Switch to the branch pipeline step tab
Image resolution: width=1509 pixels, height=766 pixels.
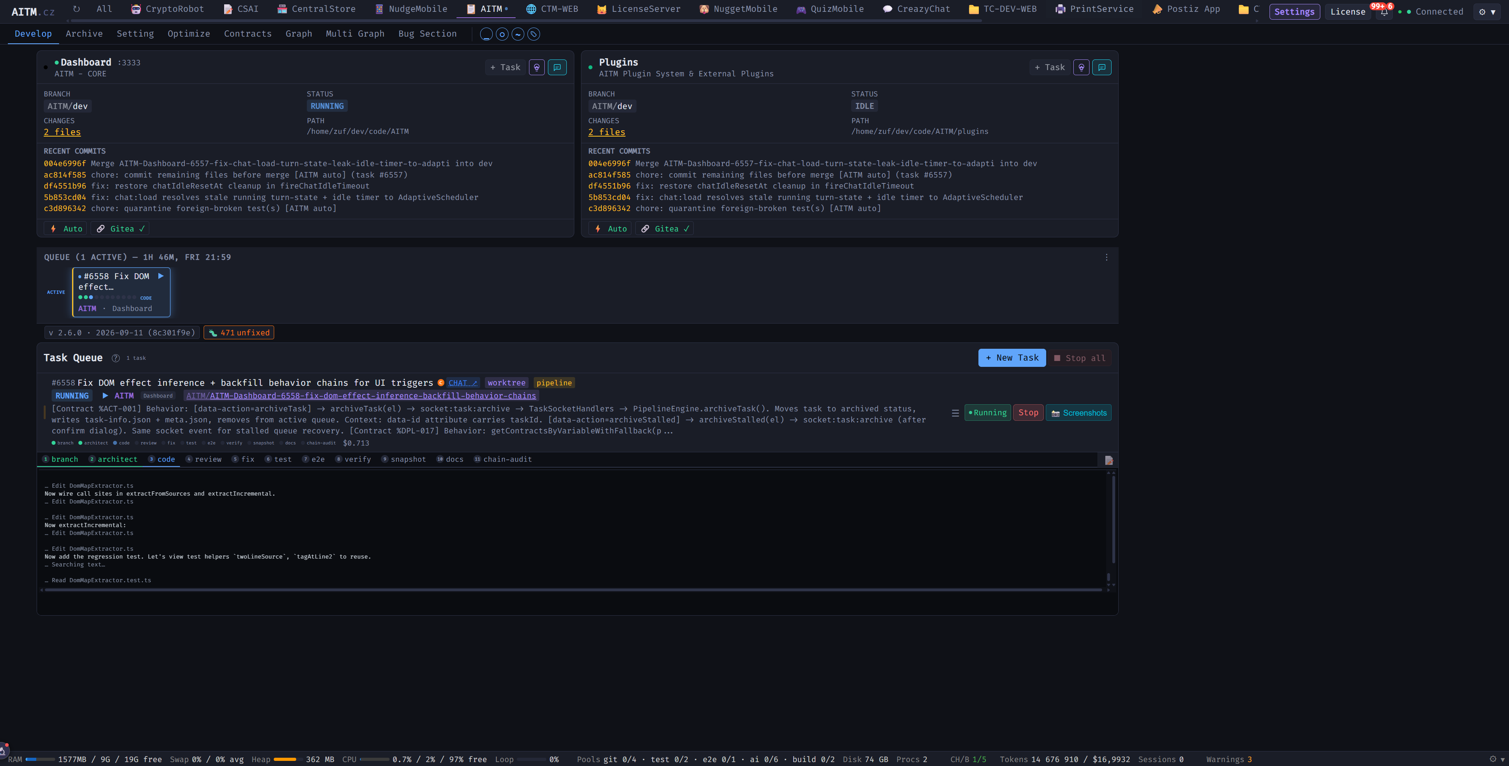click(60, 459)
